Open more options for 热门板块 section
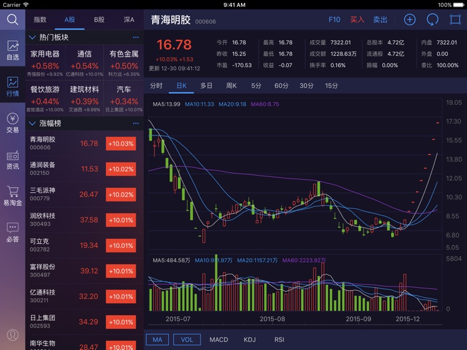Image resolution: width=467 pixels, height=350 pixels. [x=136, y=37]
